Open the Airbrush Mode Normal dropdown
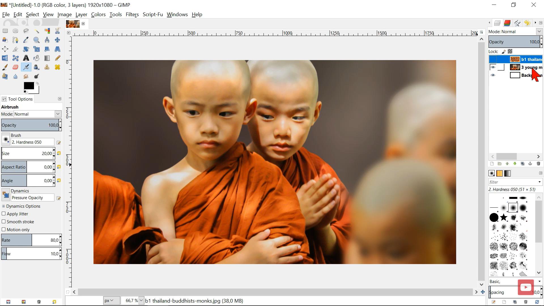This screenshot has height=306, width=544. click(37, 114)
